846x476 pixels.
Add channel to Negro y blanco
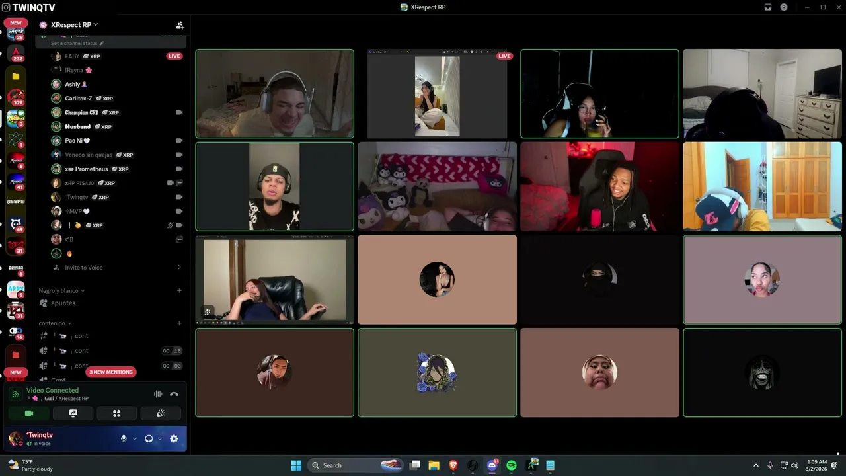179,291
